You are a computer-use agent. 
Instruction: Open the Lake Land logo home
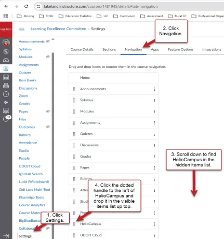6,30
